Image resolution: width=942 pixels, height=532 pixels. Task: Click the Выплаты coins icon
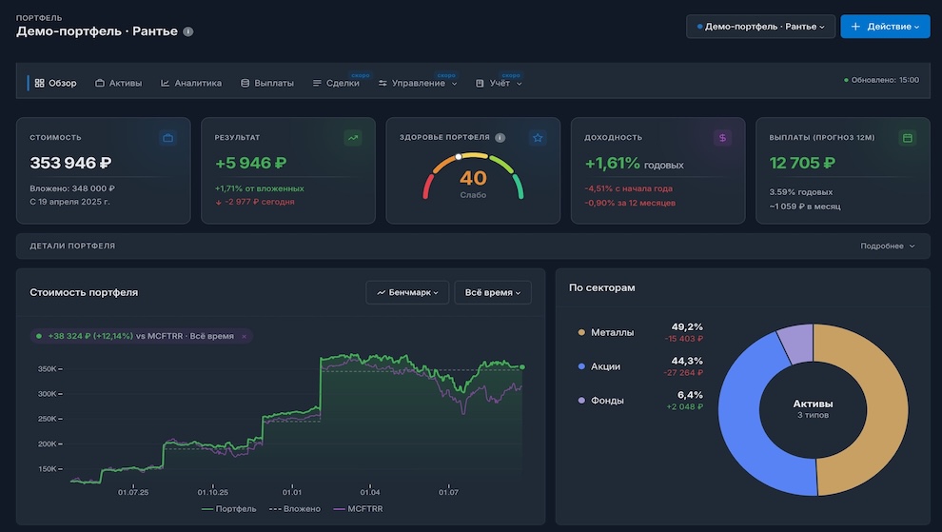245,83
